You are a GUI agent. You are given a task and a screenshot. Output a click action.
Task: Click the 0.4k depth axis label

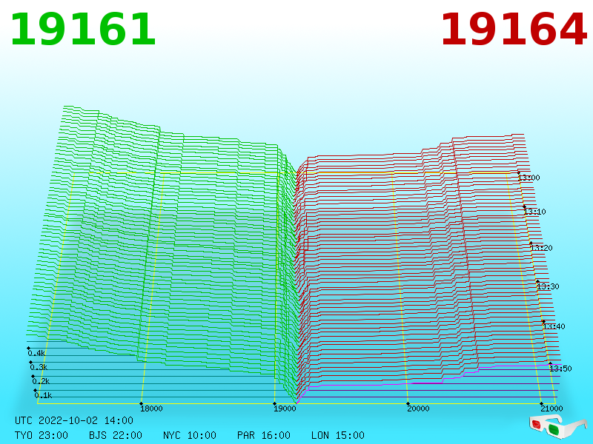(x=36, y=354)
